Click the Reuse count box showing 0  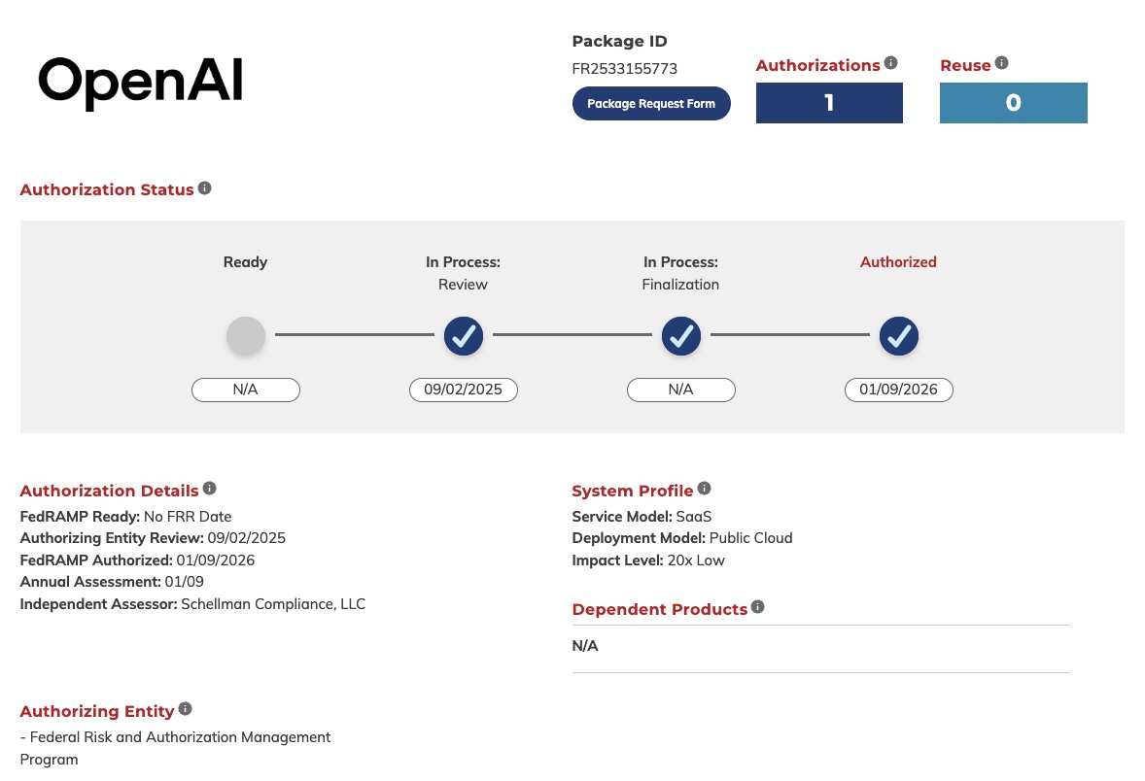(1014, 103)
